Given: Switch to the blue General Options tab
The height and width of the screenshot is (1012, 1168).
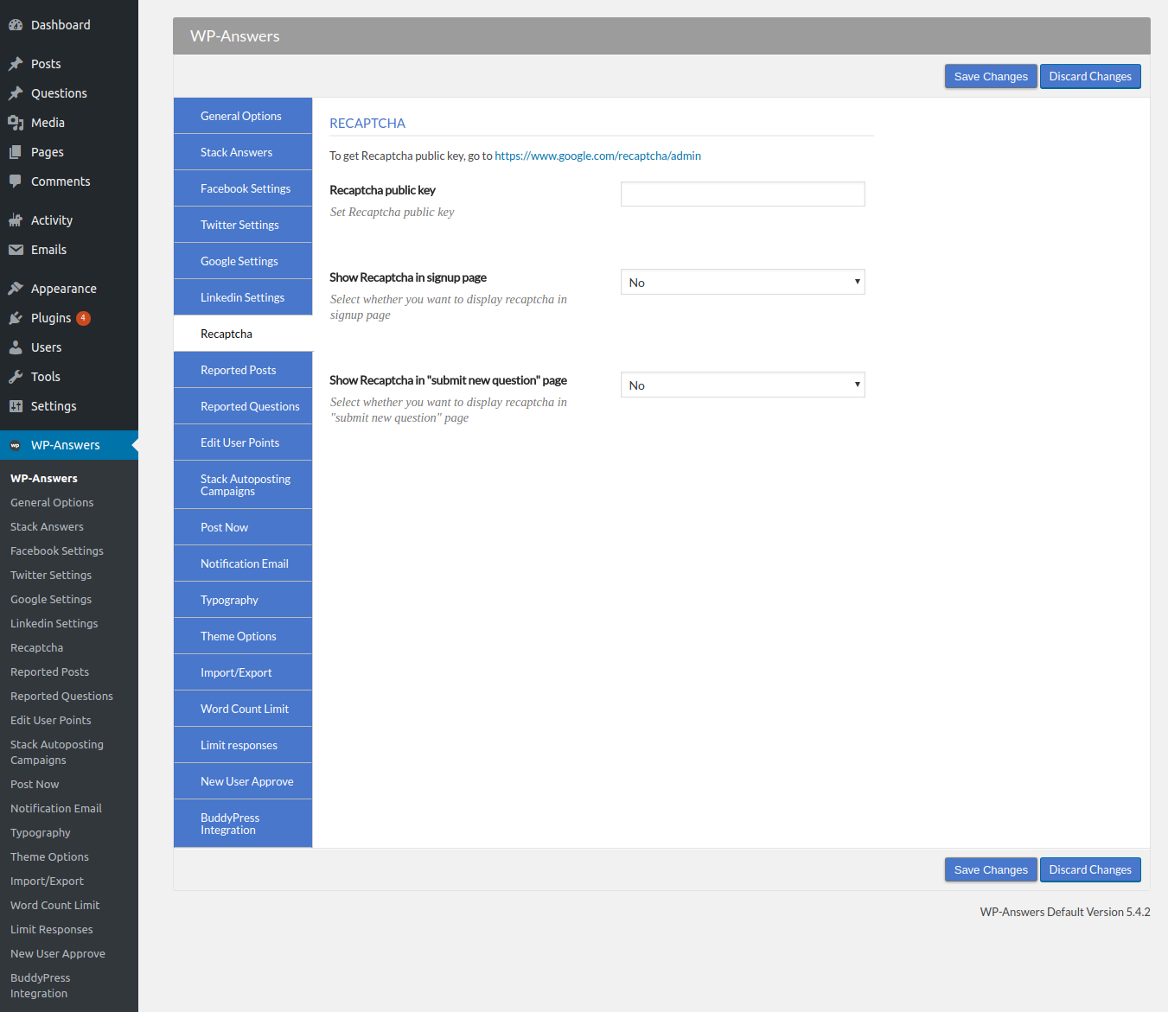Looking at the screenshot, I should click(243, 116).
